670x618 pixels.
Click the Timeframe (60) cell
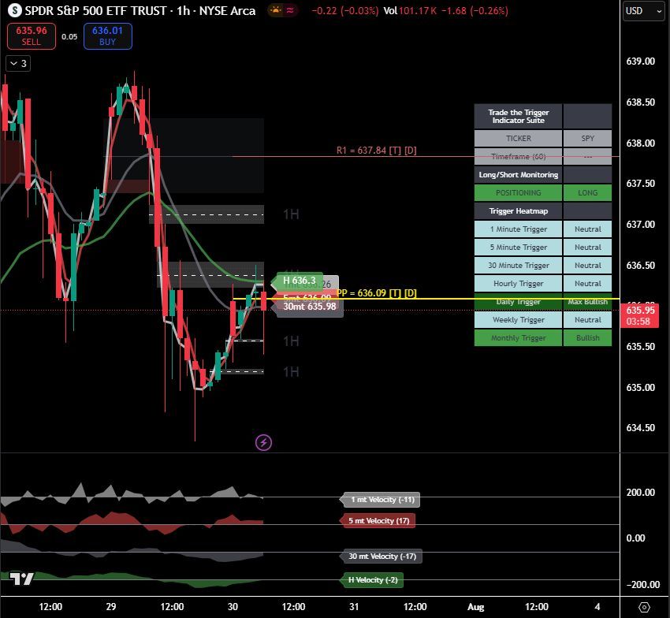(x=519, y=156)
